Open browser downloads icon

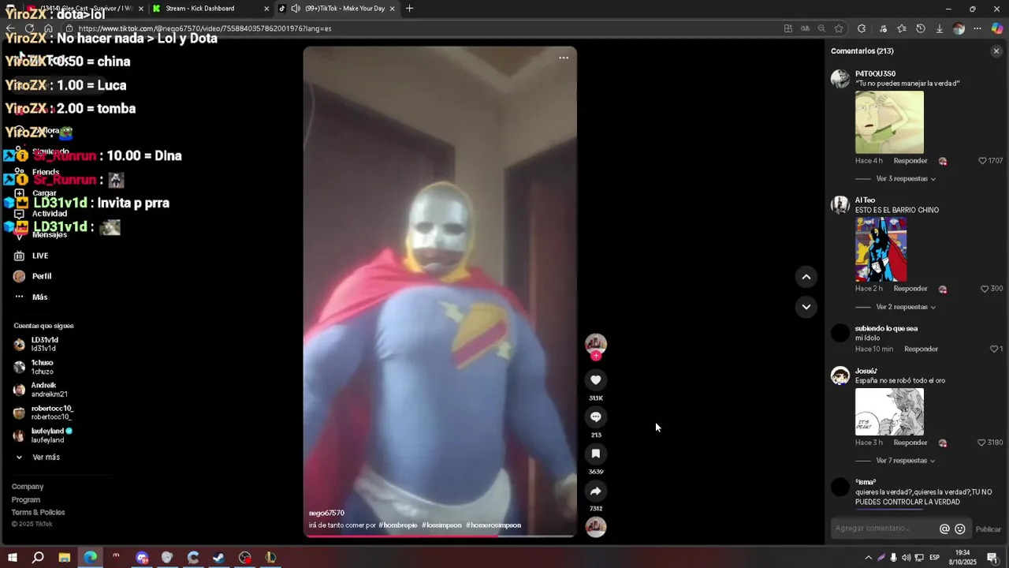click(x=939, y=28)
